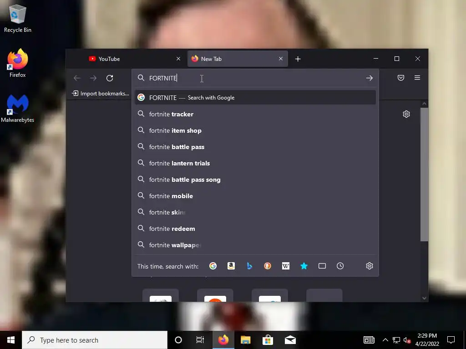Search in history with clock icon
This screenshot has height=349, width=466.
(x=340, y=266)
